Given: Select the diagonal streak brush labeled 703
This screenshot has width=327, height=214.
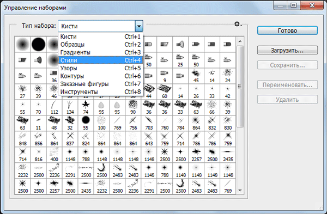Looking at the screenshot, I should coord(149,124).
